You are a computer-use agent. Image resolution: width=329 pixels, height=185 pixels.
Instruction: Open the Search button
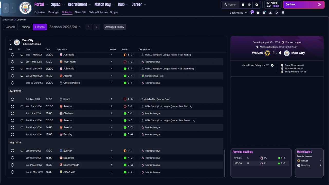point(230,5)
